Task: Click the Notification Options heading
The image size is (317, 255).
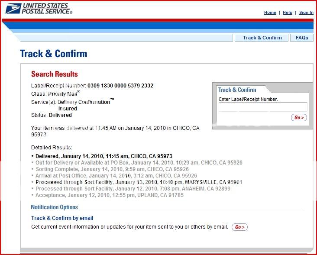Action: (55, 207)
